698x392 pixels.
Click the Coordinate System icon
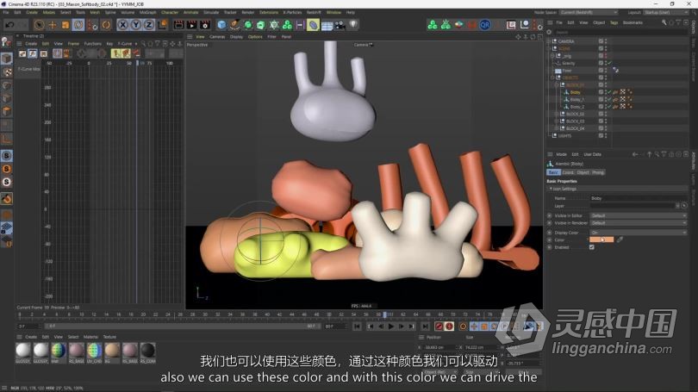tap(163, 25)
